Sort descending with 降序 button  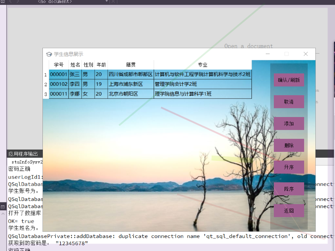(289, 189)
